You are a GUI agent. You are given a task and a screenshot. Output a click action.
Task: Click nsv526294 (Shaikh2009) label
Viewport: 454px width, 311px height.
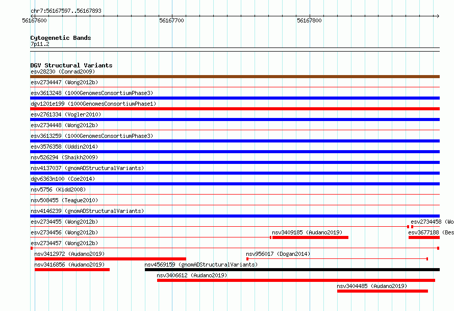tap(64, 157)
